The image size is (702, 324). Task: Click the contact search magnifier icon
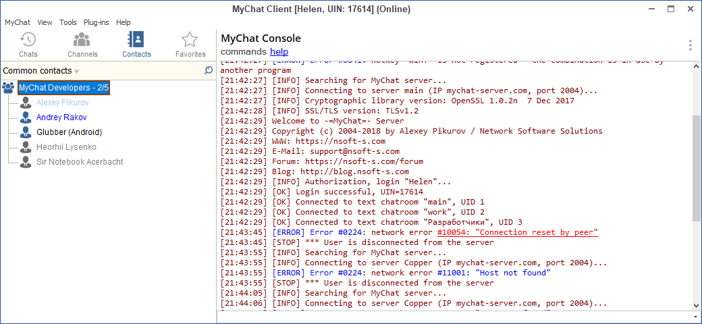(x=208, y=70)
